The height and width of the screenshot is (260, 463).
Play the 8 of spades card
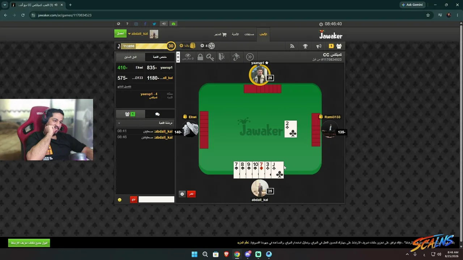(243, 170)
